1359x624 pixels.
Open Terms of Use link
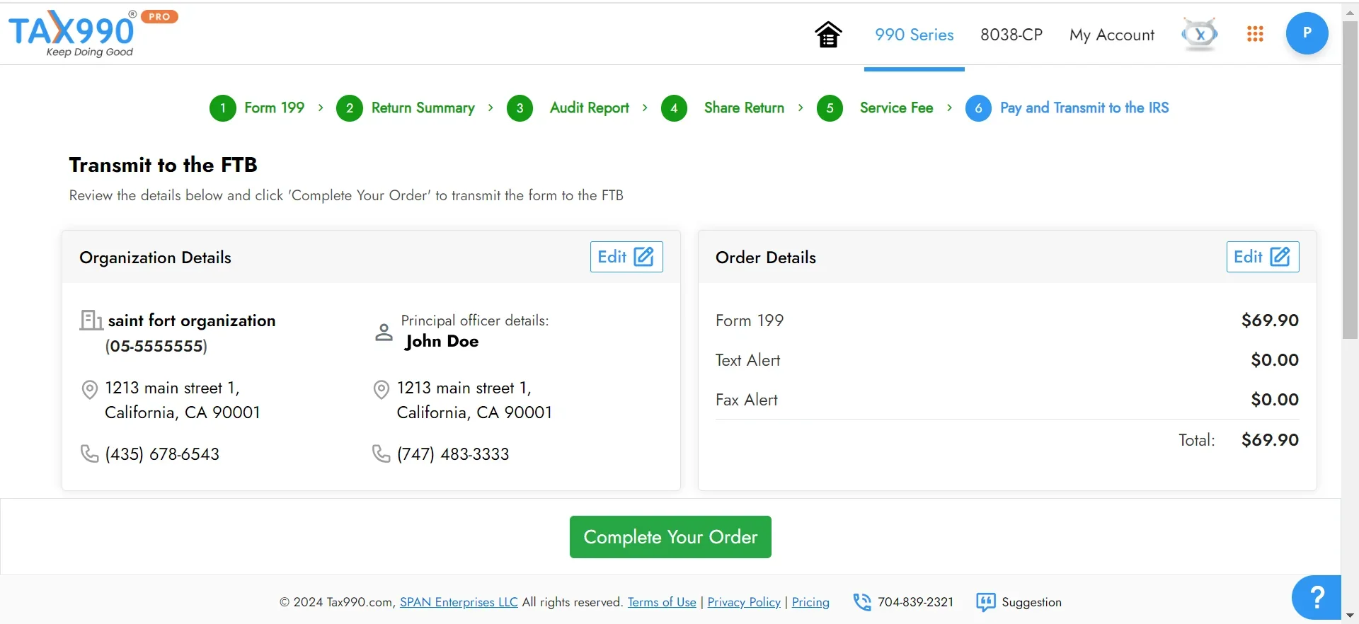pos(662,602)
